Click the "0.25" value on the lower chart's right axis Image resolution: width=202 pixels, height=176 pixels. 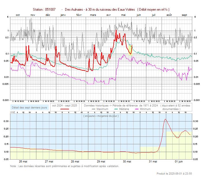click(x=196, y=129)
